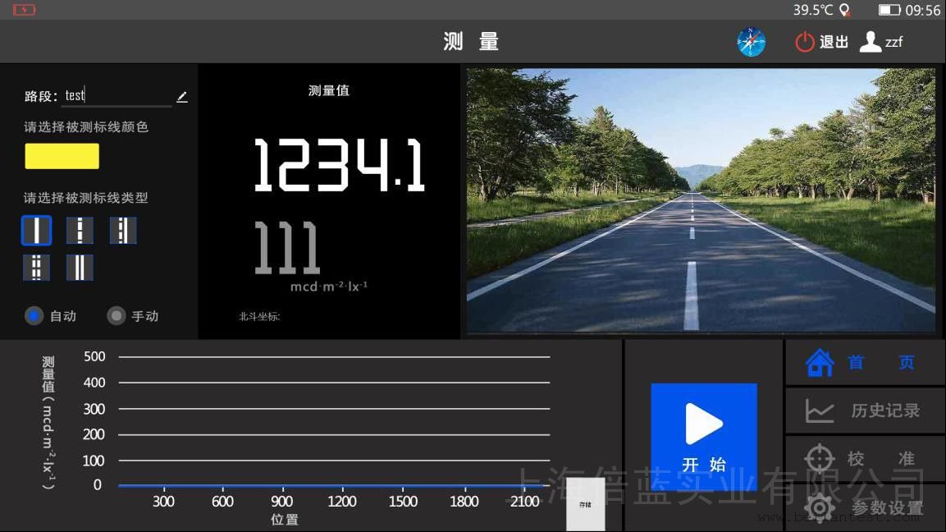Click the pencil edit icon beside 路段
Viewport: 946px width, 532px height.
[181, 97]
